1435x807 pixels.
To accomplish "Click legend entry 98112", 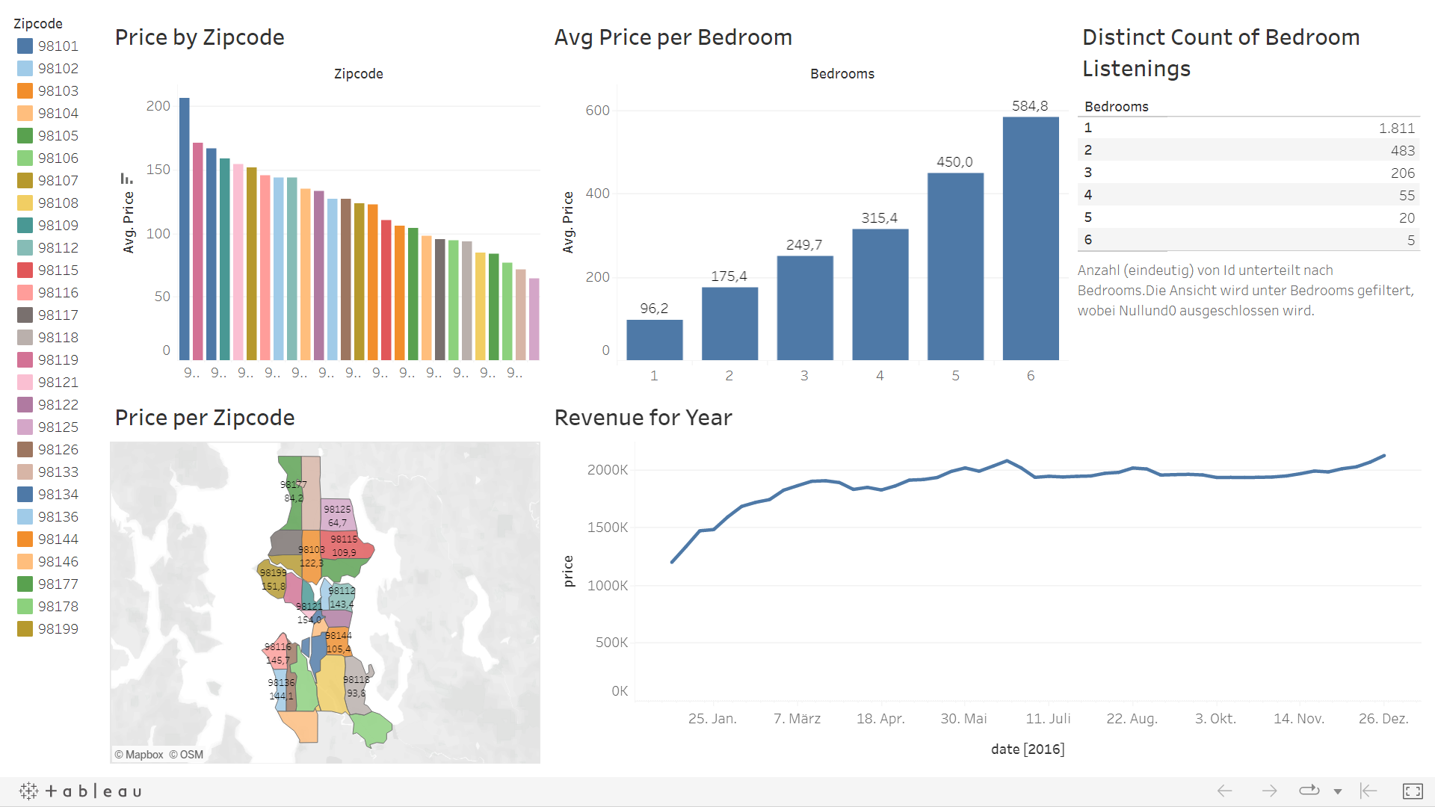I will pos(48,248).
